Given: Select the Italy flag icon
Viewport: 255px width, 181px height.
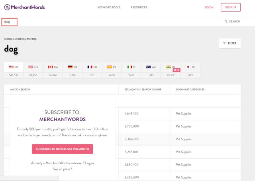Looking at the screenshot, I should [x=129, y=67].
